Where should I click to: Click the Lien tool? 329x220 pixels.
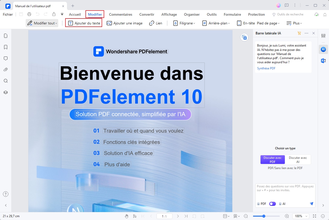(156, 23)
